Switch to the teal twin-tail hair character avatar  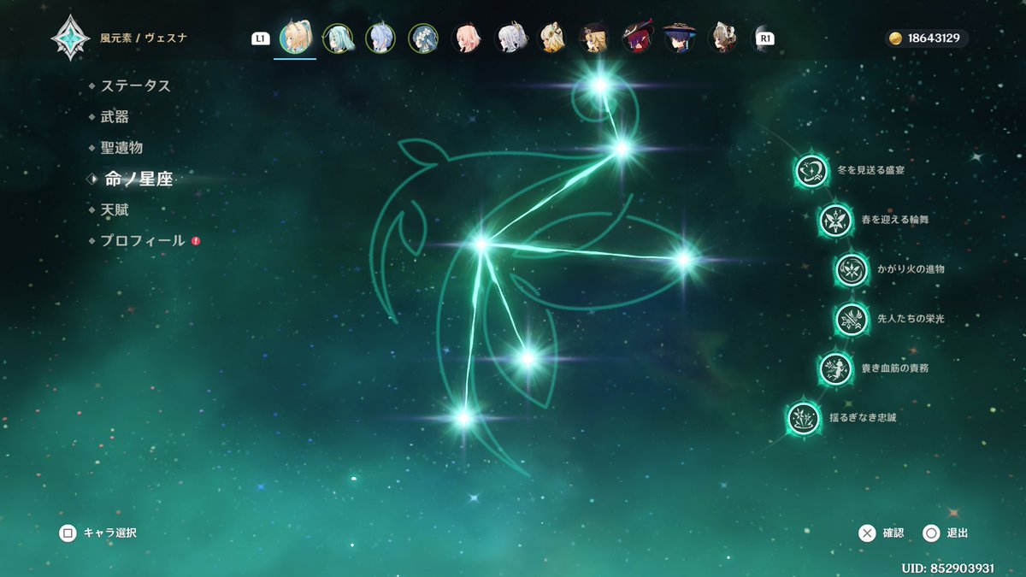tap(338, 38)
